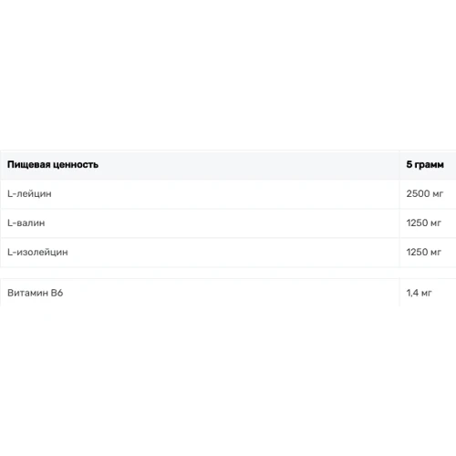Screen dimensions: 456x456
Task: Click the word 'ценность' in the header
Action: (x=76, y=165)
